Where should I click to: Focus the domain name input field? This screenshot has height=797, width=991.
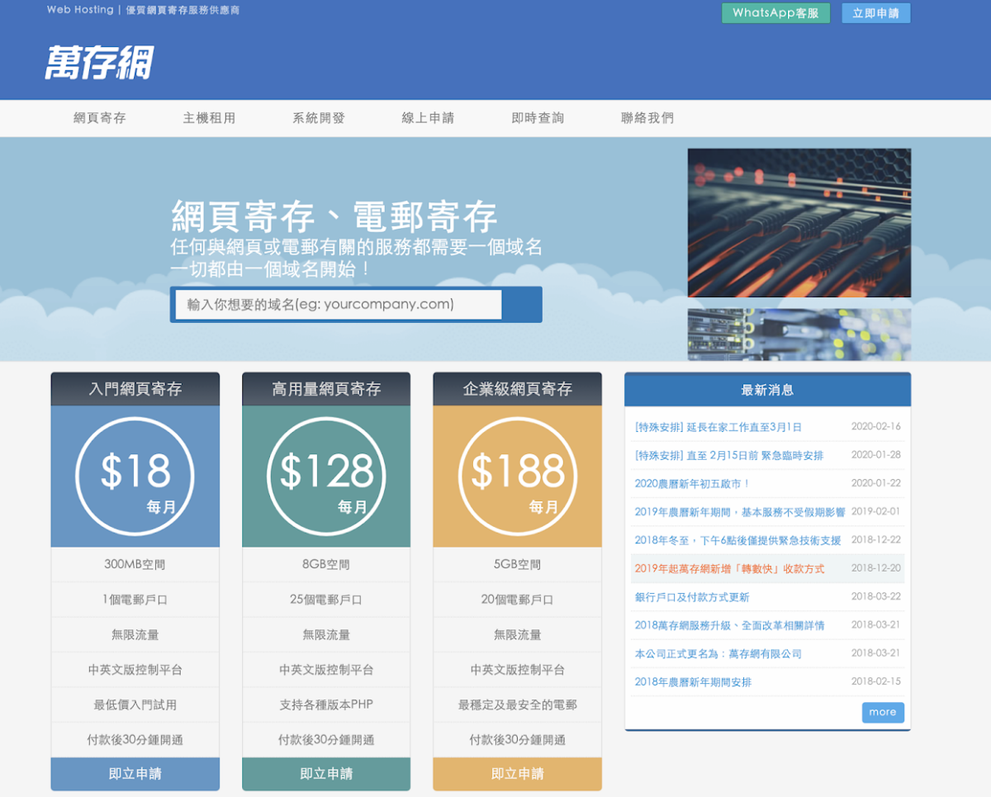tap(339, 304)
